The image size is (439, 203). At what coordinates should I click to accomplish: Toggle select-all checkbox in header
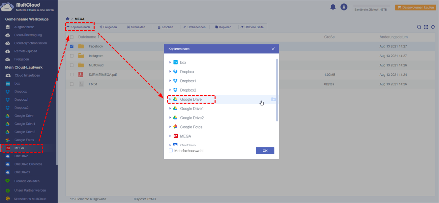click(72, 37)
